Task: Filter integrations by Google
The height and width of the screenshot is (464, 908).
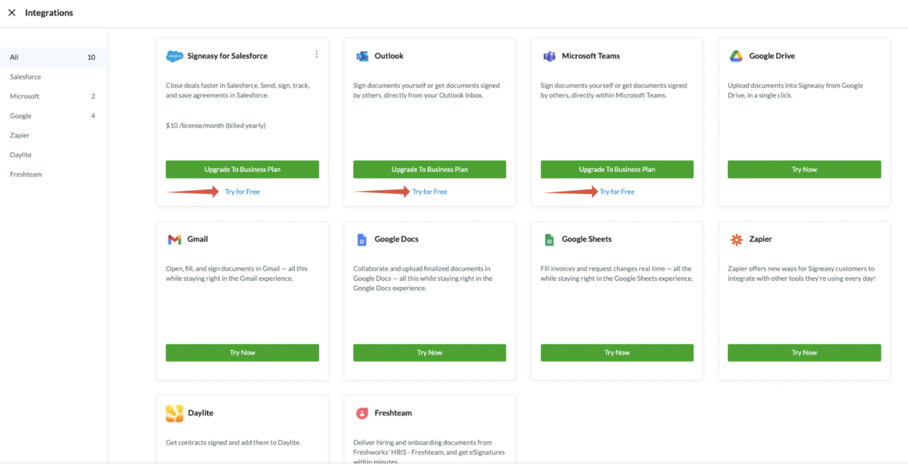Action: point(53,116)
